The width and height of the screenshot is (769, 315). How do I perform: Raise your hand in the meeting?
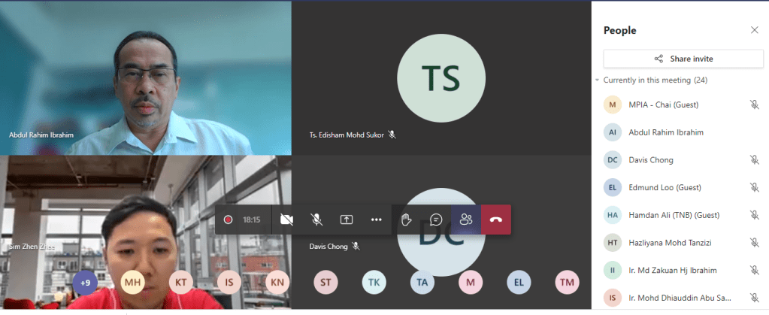[406, 220]
